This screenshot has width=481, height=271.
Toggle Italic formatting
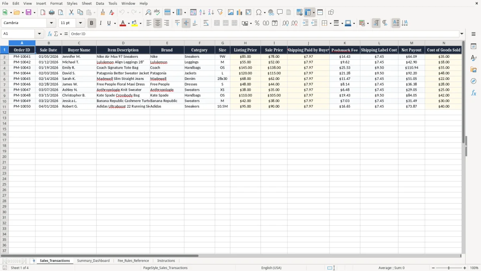point(100,23)
